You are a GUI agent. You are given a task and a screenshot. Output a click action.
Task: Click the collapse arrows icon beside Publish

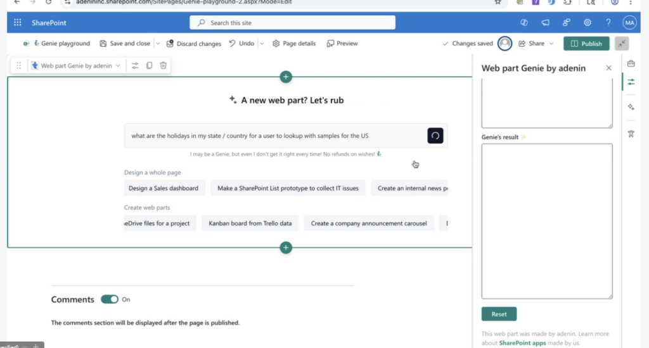tap(622, 44)
